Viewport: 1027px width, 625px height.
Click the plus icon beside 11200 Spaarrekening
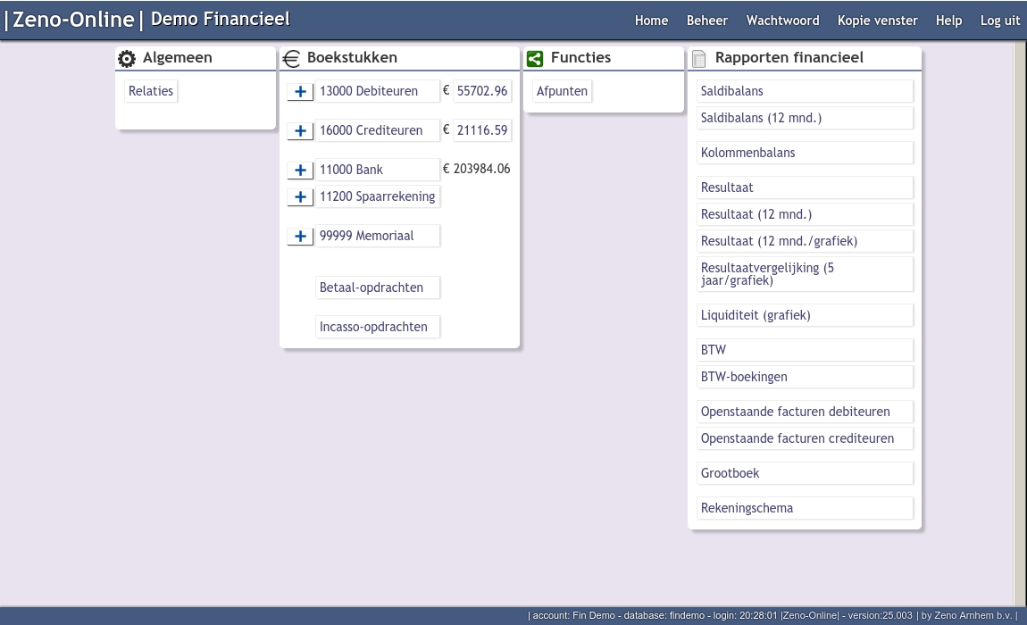click(x=300, y=196)
